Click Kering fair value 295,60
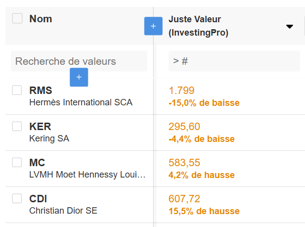This screenshot has height=227, width=305. [184, 127]
